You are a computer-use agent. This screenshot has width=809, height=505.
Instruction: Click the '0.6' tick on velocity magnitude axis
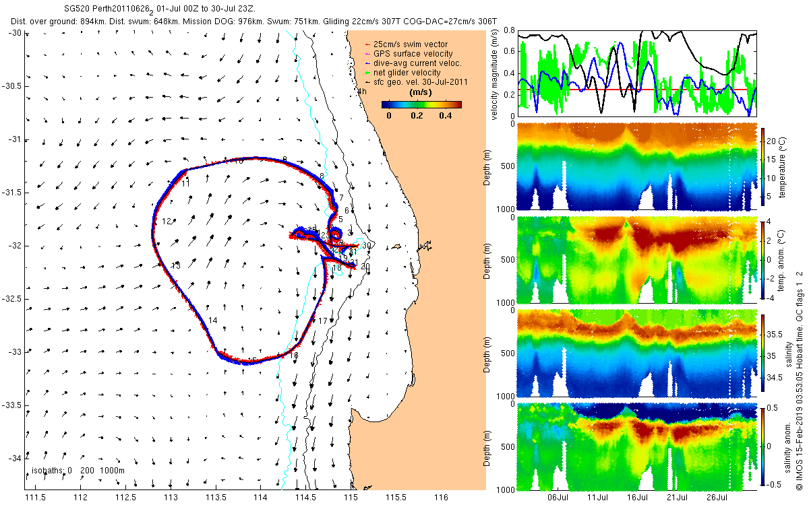510,52
